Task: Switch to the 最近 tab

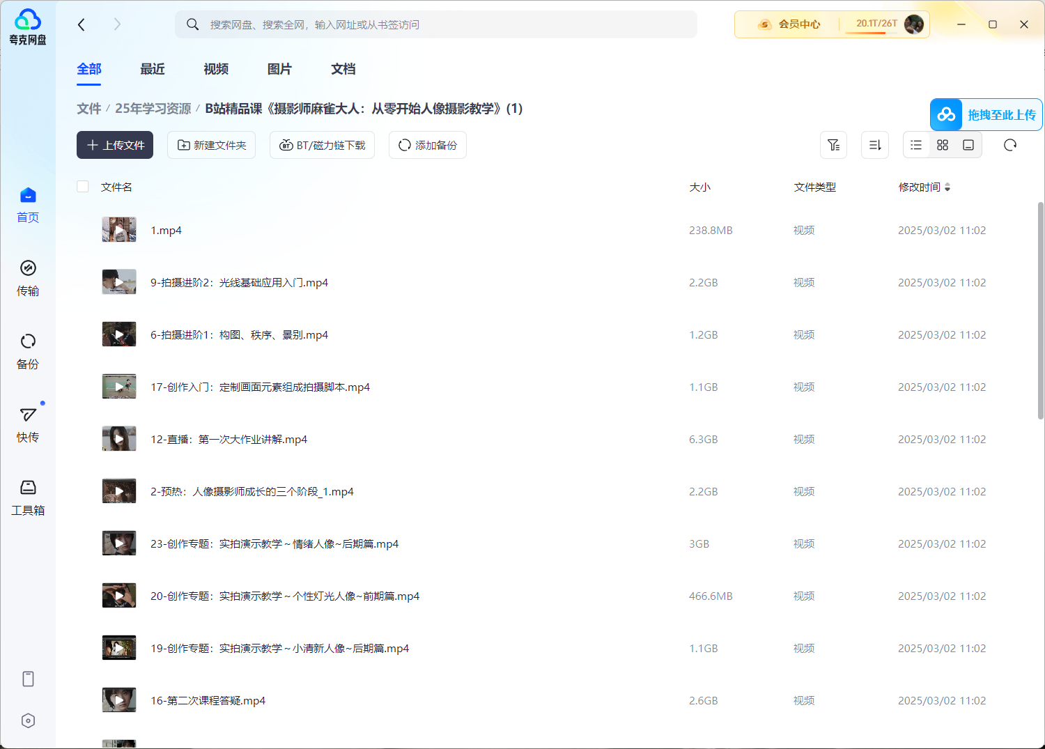Action: pos(153,69)
